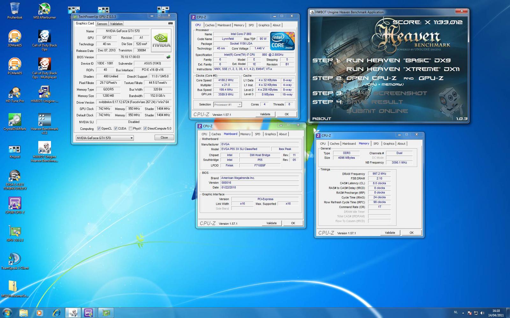This screenshot has width=510, height=318.
Task: Click OK in the Mainboard CPU-Z window
Action: click(293, 223)
